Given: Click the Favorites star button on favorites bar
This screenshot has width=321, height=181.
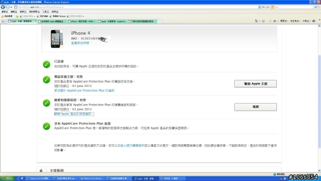Looking at the screenshot, I should pos(7,16).
